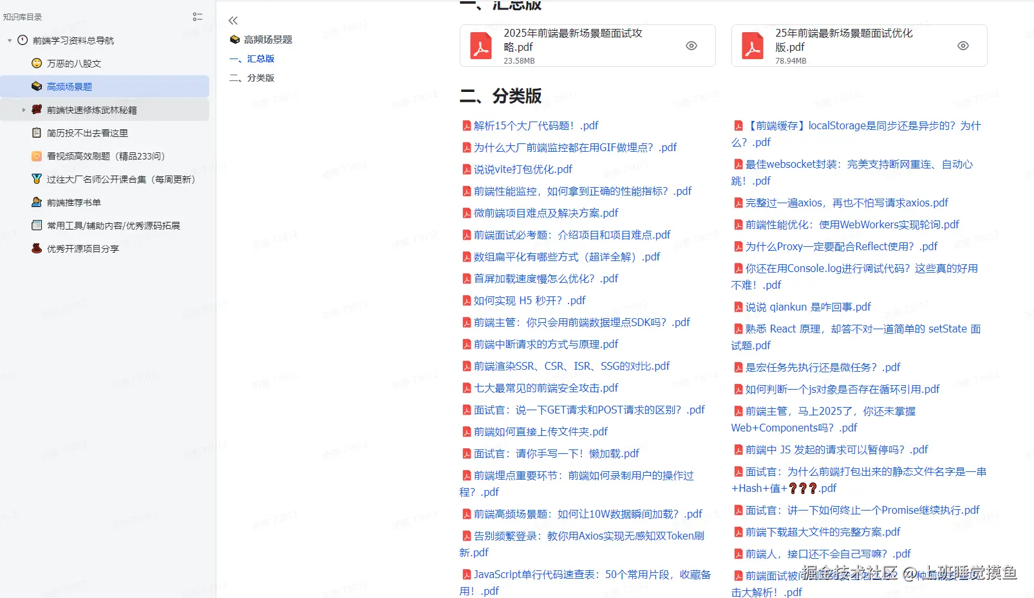Click PDF icon before 面试官：讲一下如何终止一个Promise继续执行.pdf

tap(738, 510)
